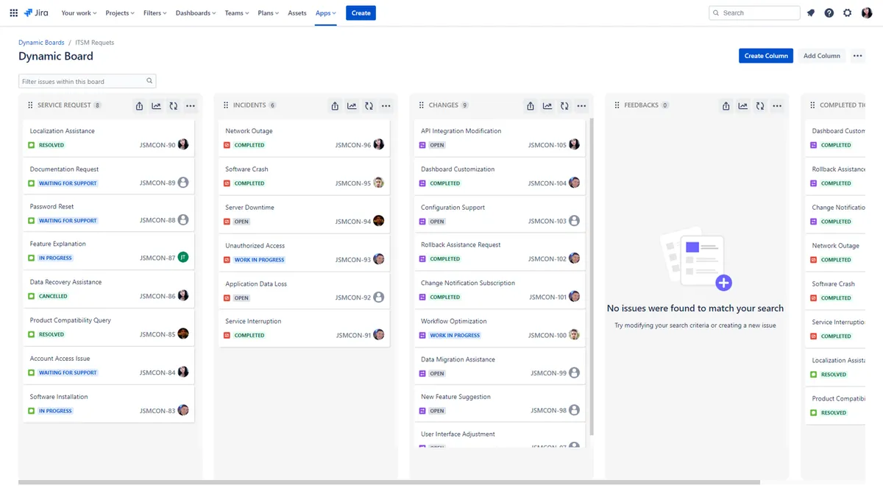Grab the Service Request column drag handle
The height and width of the screenshot is (497, 883).
coord(30,105)
